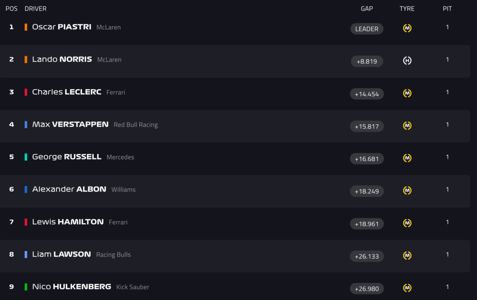This screenshot has width=477, height=300.
Task: Click Hulkenberg's medium tyre icon
Action: tap(407, 288)
